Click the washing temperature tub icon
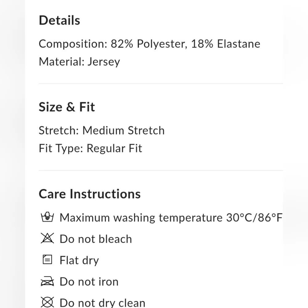 click(47, 217)
